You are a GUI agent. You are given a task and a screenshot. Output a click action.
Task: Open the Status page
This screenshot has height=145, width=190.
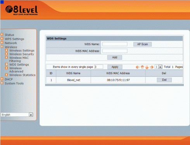(x=9, y=35)
